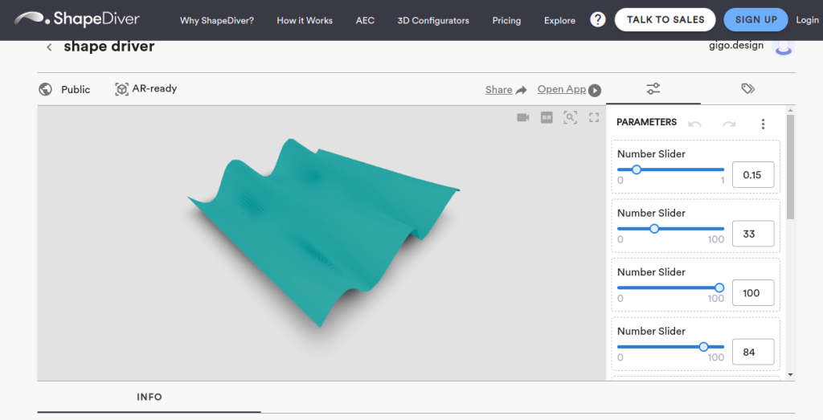
Task: Click the slider handle set to 33
Action: (x=654, y=229)
